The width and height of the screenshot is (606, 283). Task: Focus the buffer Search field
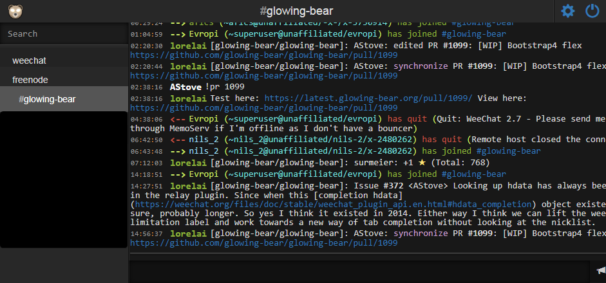[64, 34]
